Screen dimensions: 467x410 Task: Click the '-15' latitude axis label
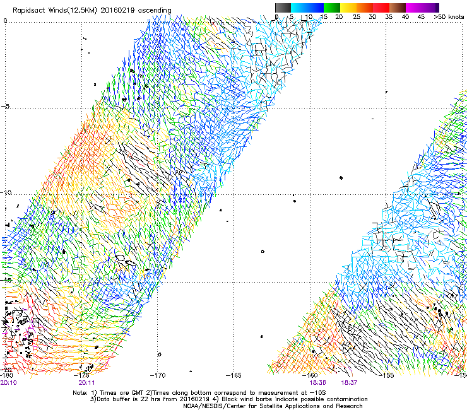(x=6, y=280)
